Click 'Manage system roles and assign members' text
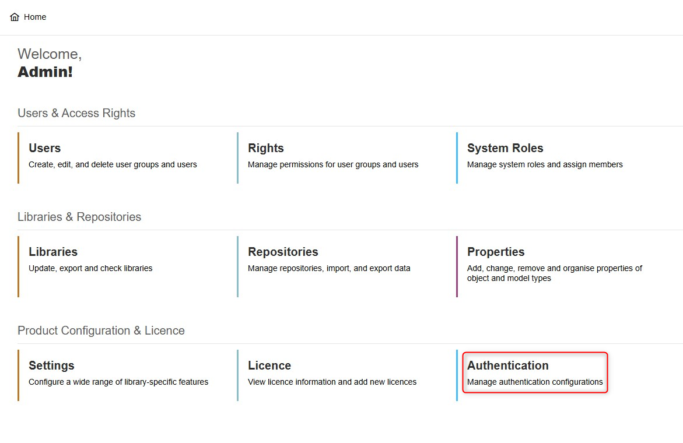683x443 pixels. pyautogui.click(x=545, y=165)
